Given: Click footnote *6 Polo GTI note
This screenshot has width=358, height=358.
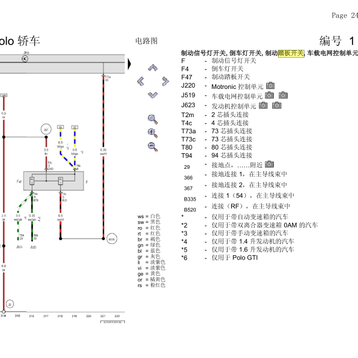Looking at the screenshot, I should click(234, 258).
